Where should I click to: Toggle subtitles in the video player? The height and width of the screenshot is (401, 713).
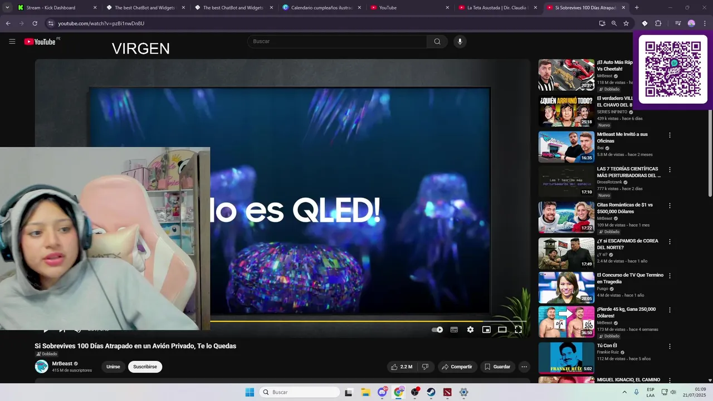pos(454,330)
